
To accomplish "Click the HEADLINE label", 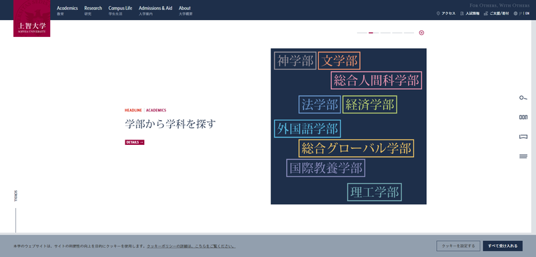I will (x=133, y=110).
